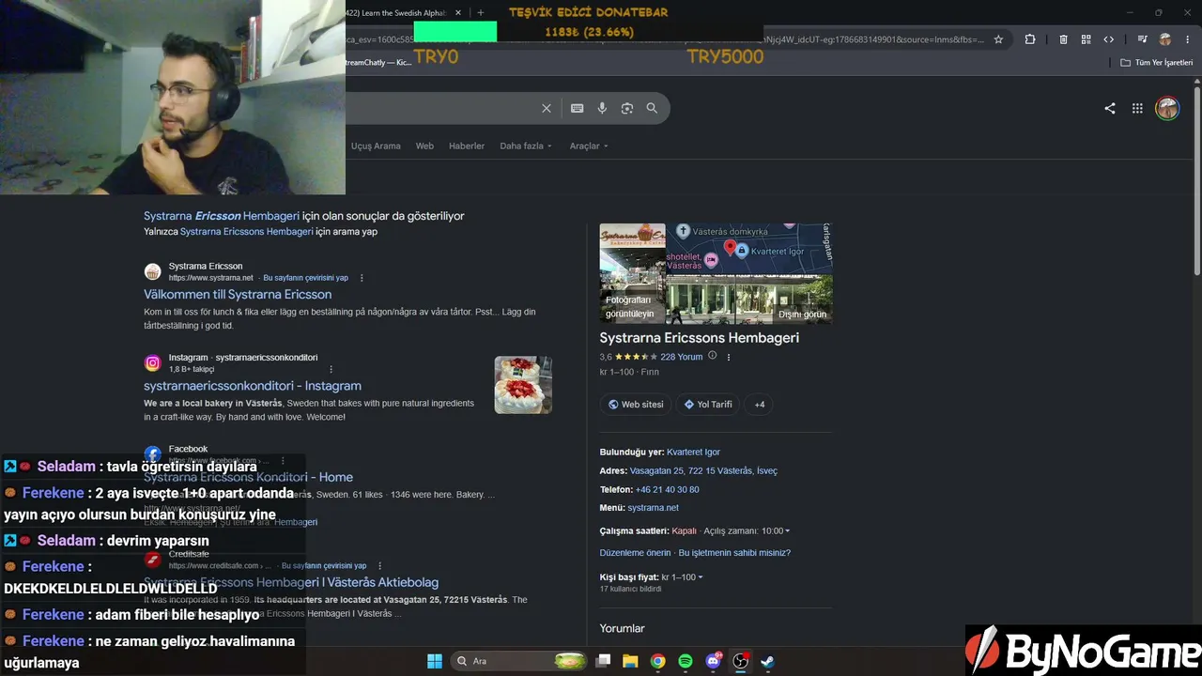This screenshot has height=676, width=1202.
Task: Click the Web sitesi button
Action: [x=635, y=405]
